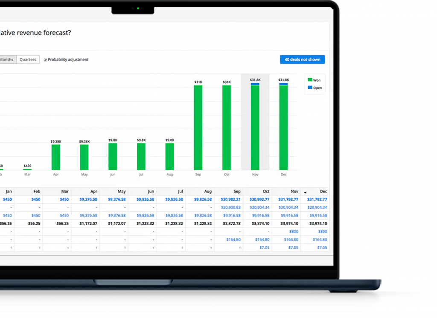
Task: Select the Sep bar in the chart
Action: pyautogui.click(x=198, y=127)
